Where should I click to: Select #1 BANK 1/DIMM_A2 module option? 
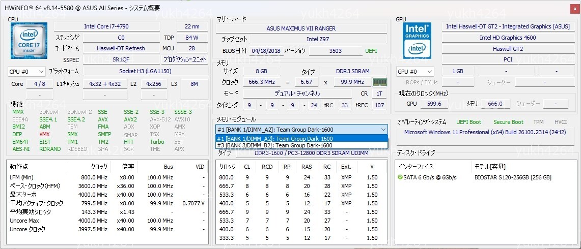coord(301,139)
